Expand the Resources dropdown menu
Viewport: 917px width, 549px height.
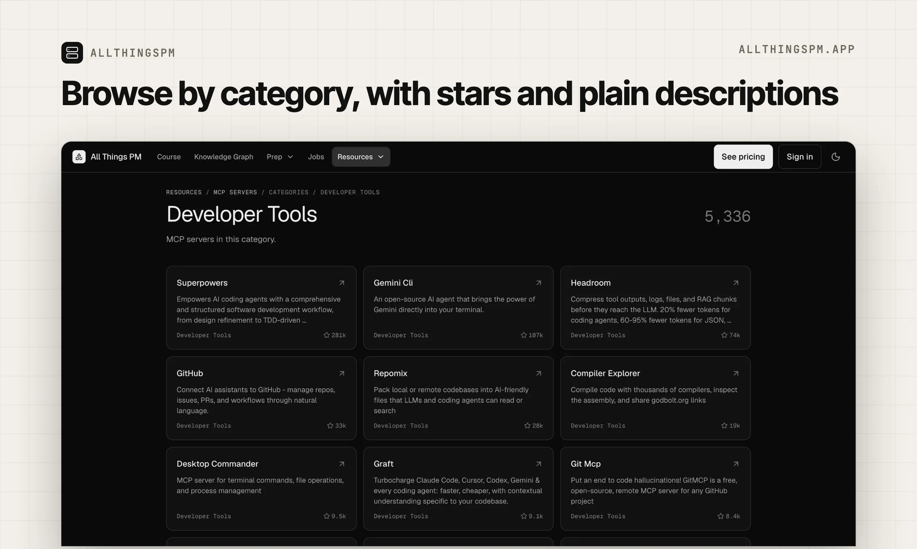(x=361, y=157)
